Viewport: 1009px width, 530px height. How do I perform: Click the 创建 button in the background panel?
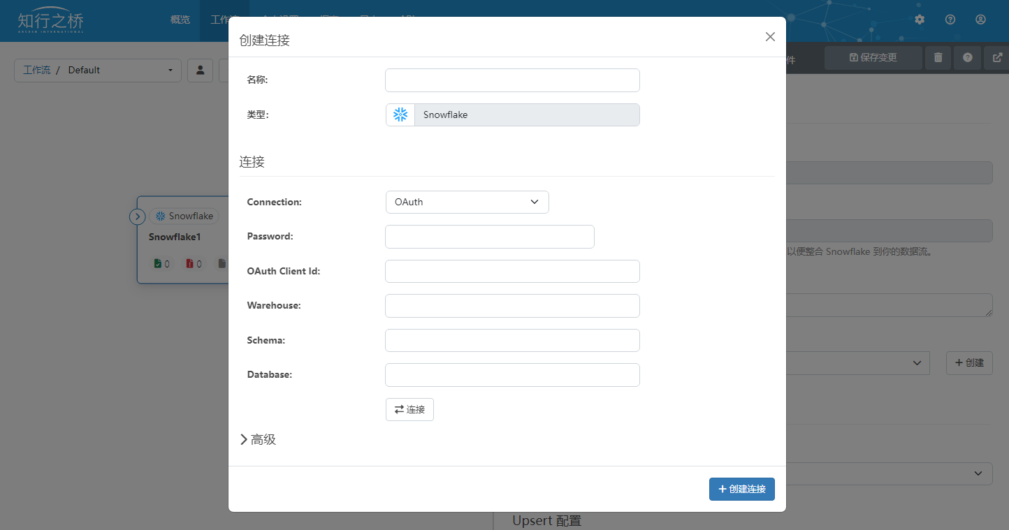[x=969, y=363]
